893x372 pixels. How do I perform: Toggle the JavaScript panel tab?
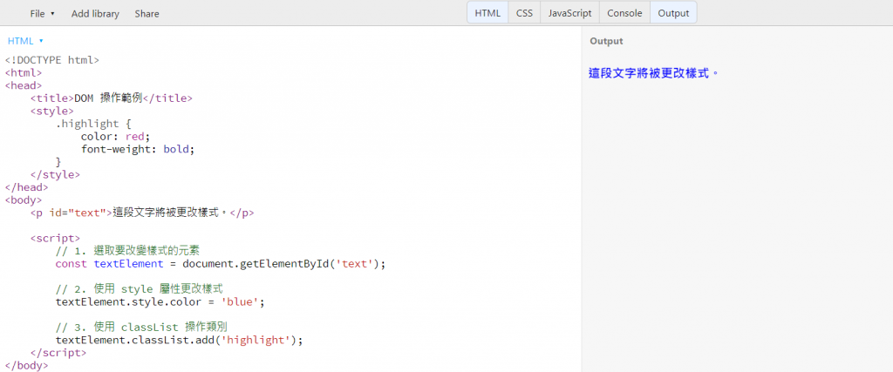point(570,13)
